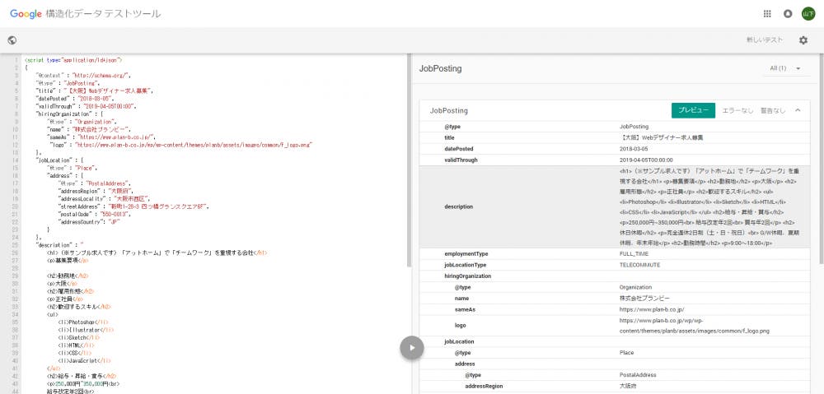This screenshot has width=824, height=394.
Task: Select the jobLocation row
Action: [460, 341]
